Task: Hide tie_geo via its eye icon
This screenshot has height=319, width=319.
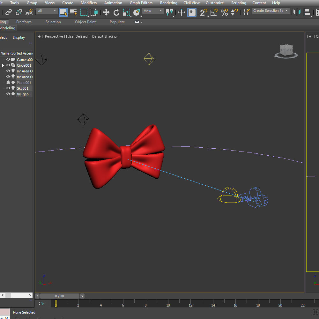Action: [x=8, y=94]
